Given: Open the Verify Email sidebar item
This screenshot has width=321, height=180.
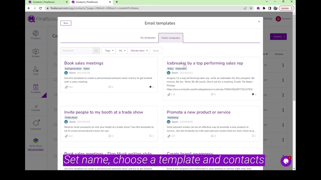Looking at the screenshot, I should pos(36,144).
